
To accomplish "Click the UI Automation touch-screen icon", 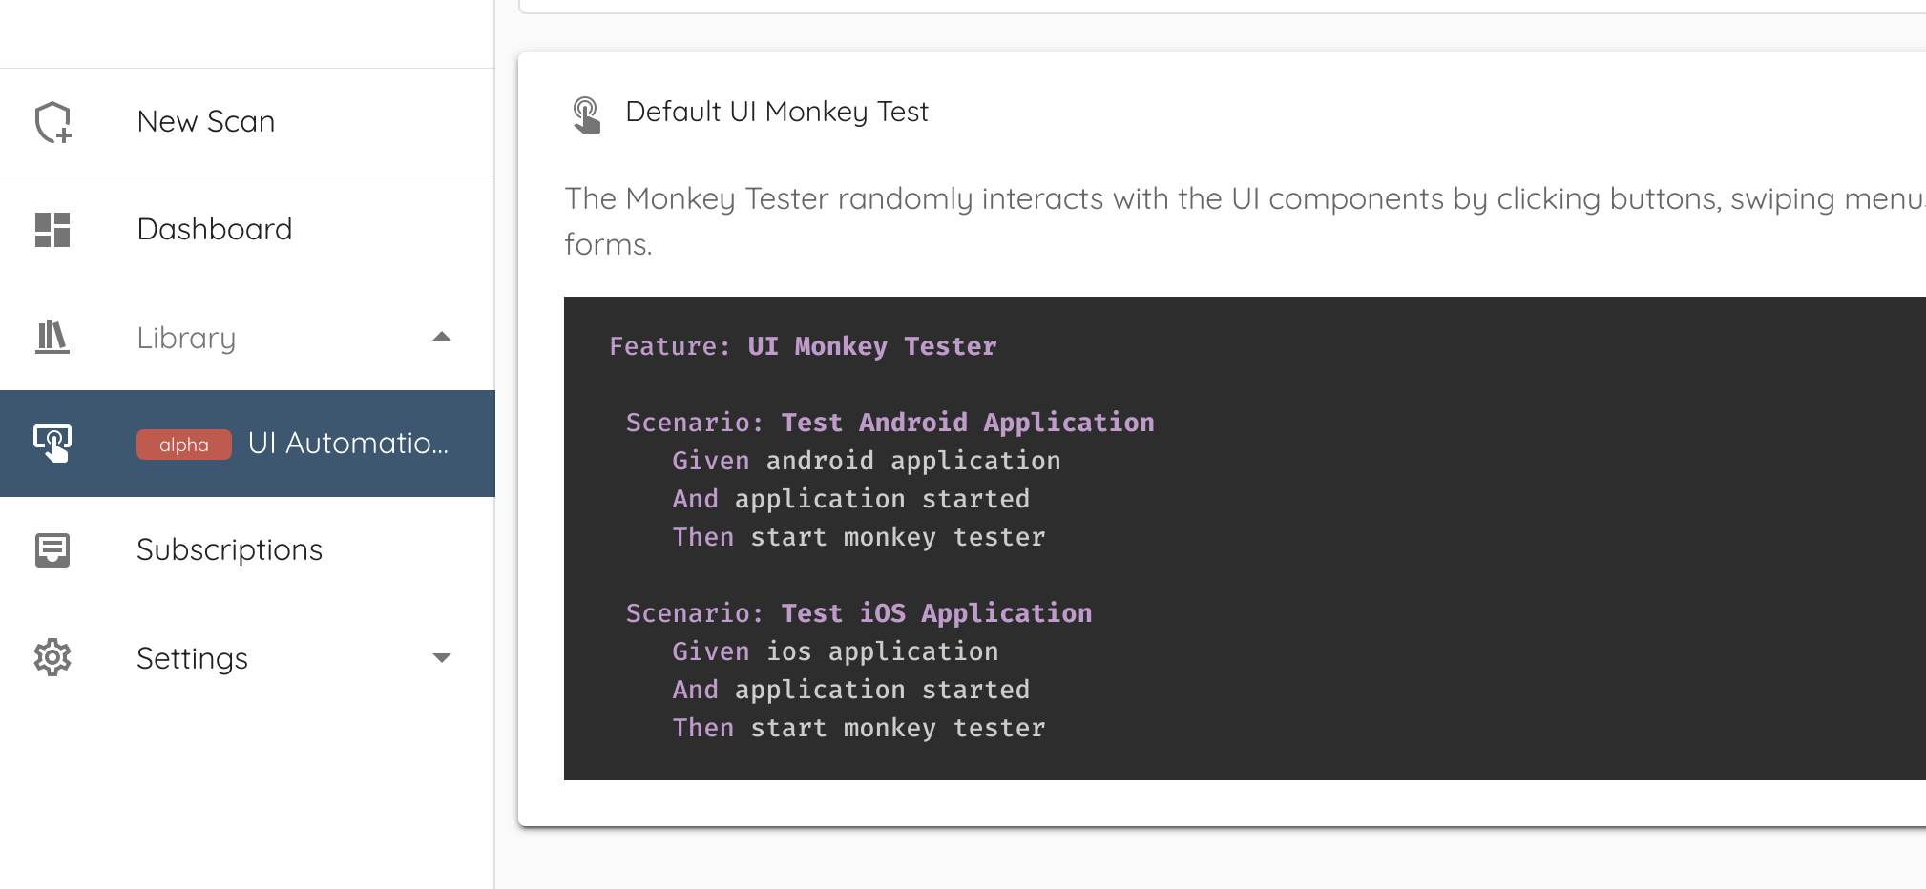I will pos(52,444).
